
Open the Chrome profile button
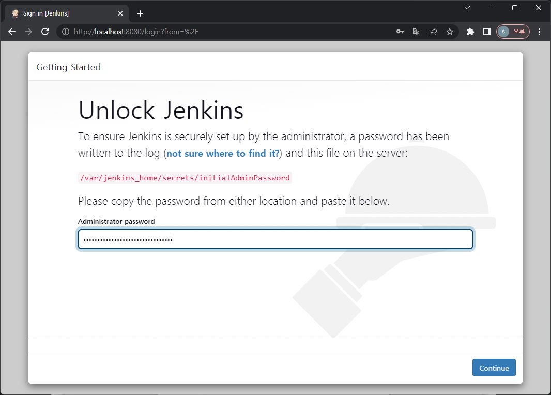(x=513, y=32)
